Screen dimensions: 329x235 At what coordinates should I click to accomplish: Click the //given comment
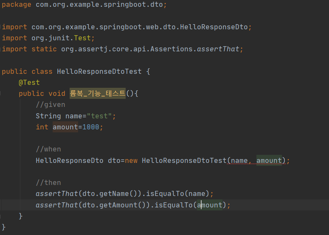tap(51, 105)
